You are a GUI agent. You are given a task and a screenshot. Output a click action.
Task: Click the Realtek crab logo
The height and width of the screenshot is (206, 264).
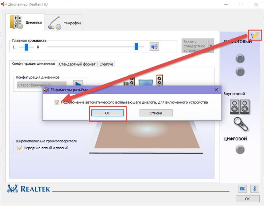[13, 189]
